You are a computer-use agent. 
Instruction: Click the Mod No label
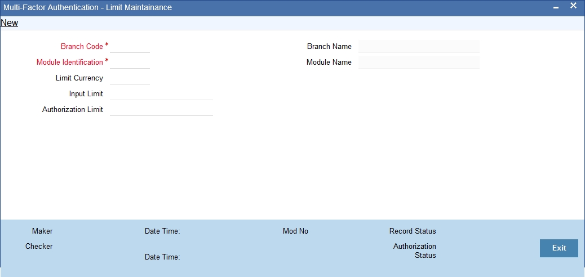[x=295, y=231]
